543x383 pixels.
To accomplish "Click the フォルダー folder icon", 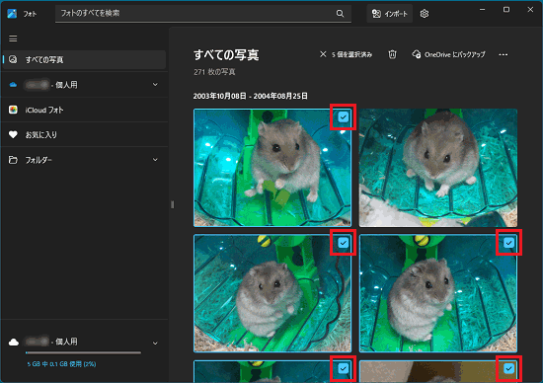I will (13, 160).
